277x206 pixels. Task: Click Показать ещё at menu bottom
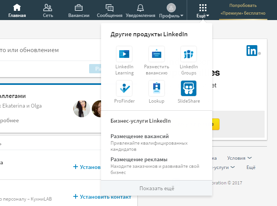point(157,188)
